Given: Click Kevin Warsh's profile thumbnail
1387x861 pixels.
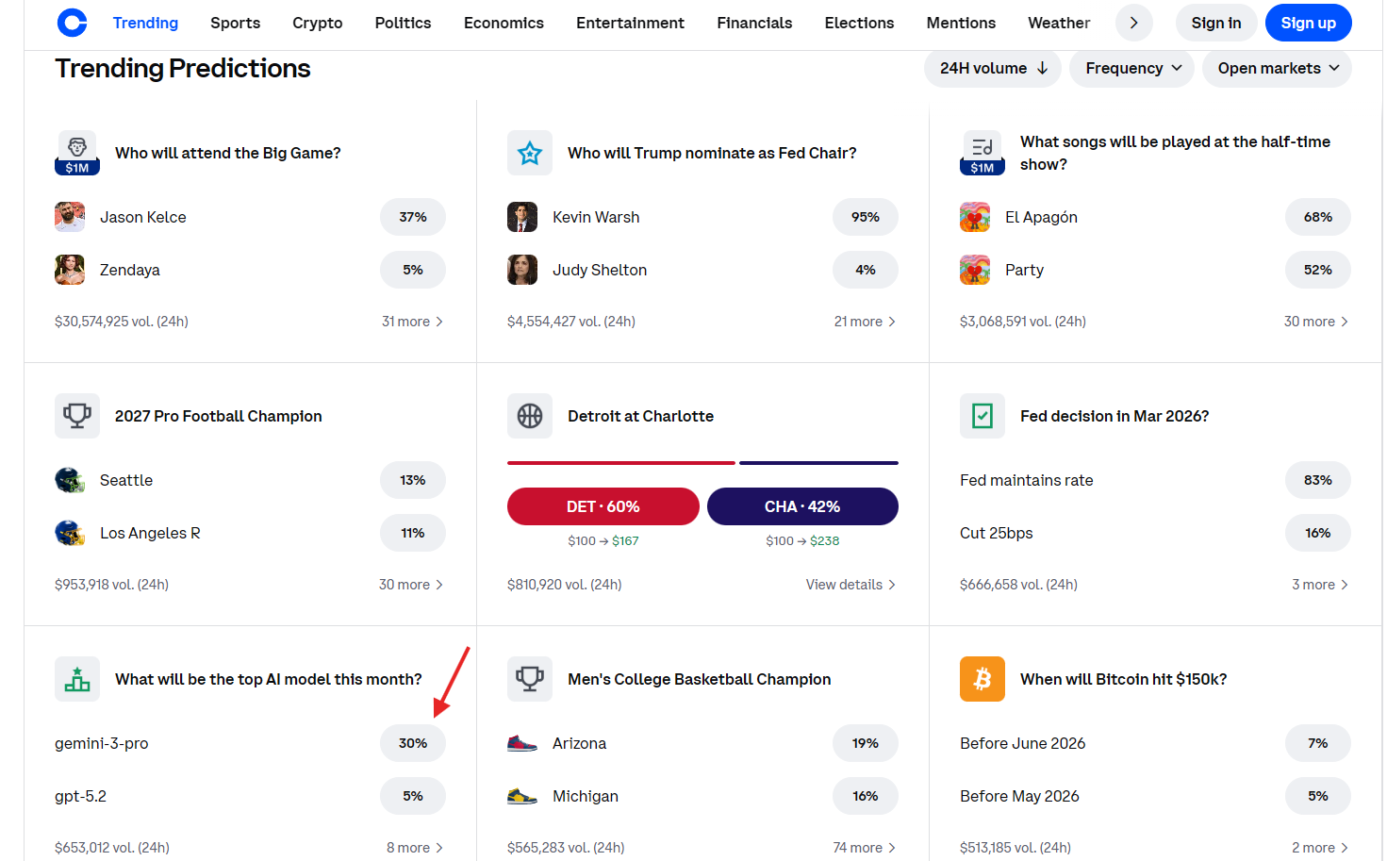Looking at the screenshot, I should click(x=522, y=217).
